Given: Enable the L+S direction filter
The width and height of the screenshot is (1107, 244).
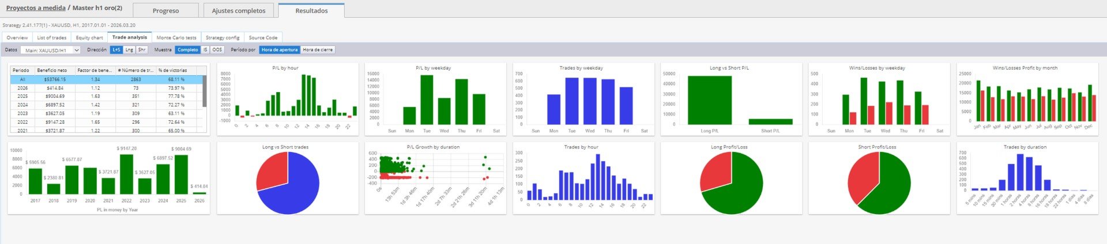Looking at the screenshot, I should 116,50.
